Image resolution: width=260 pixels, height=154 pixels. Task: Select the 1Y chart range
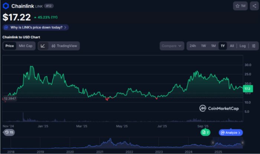[223, 46]
